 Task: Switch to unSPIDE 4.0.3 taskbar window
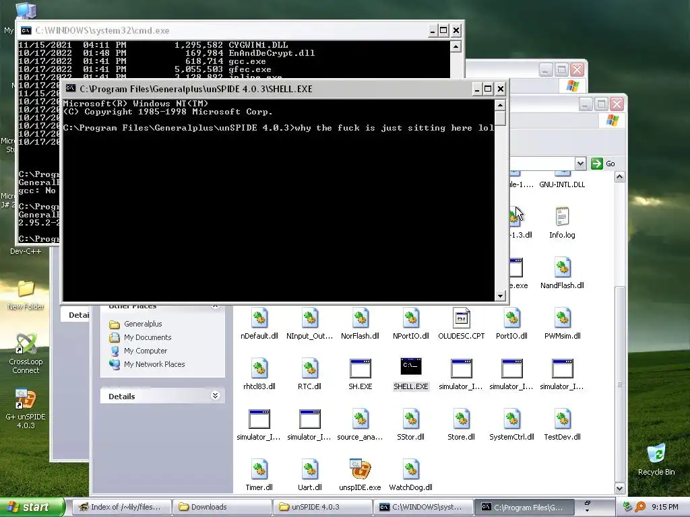pyautogui.click(x=323, y=507)
